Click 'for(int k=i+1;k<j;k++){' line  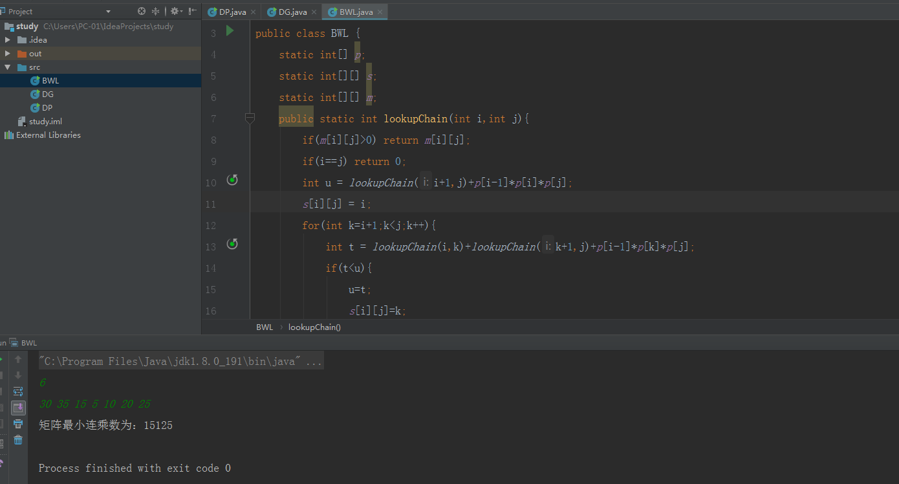pos(369,226)
